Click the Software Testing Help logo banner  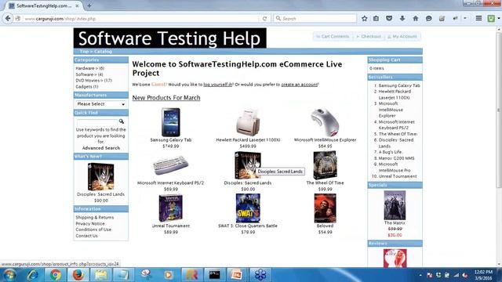[169, 38]
